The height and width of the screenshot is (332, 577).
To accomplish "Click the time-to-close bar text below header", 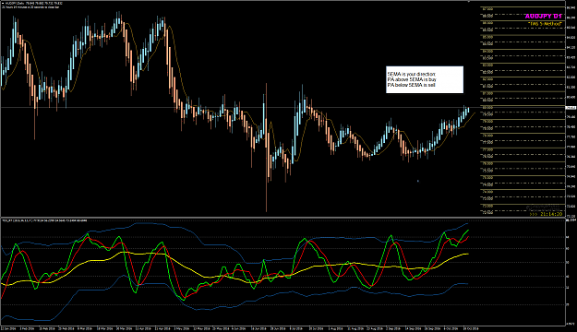I will [30, 7].
